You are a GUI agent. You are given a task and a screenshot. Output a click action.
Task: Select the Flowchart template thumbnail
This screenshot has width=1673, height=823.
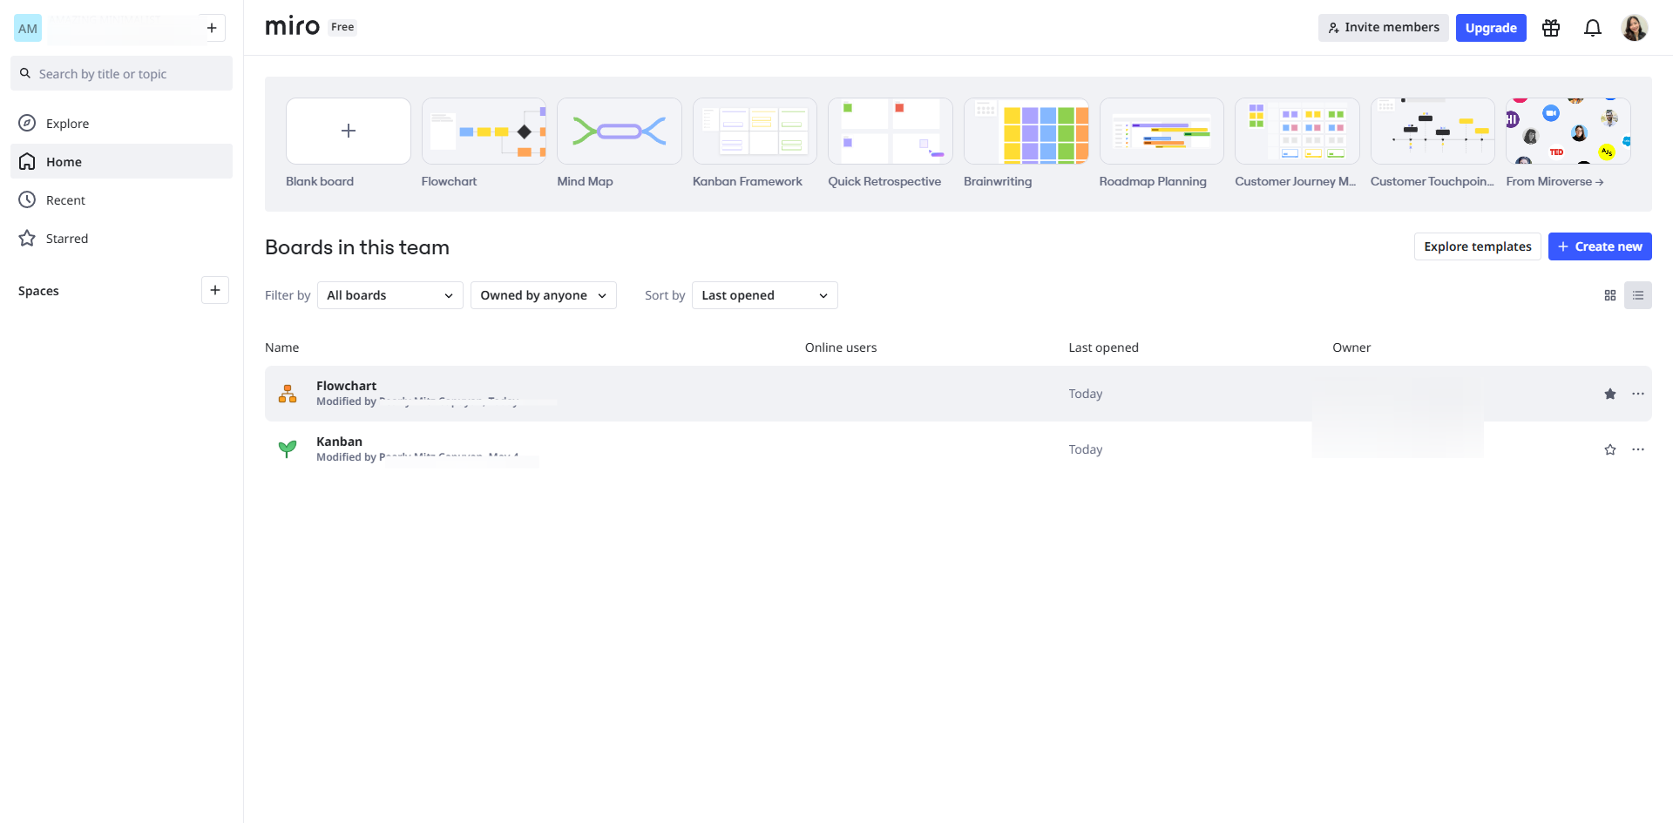coord(484,131)
